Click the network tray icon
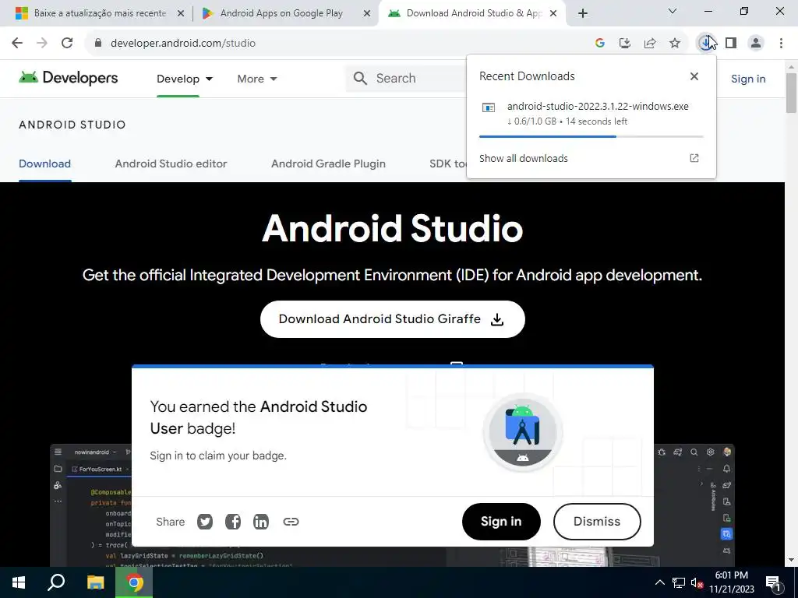 click(679, 582)
